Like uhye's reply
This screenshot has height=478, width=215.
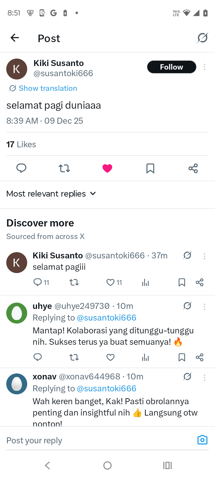[x=110, y=357]
